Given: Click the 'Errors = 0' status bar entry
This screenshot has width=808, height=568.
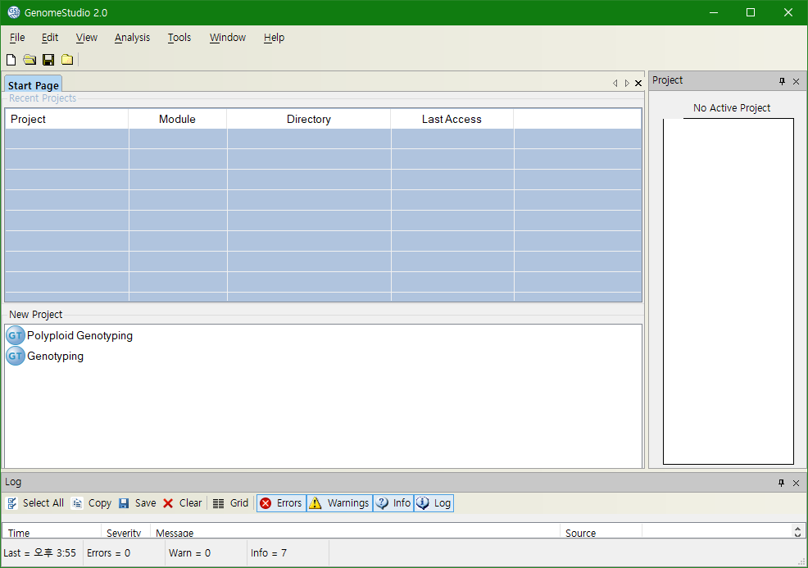Looking at the screenshot, I should [108, 553].
